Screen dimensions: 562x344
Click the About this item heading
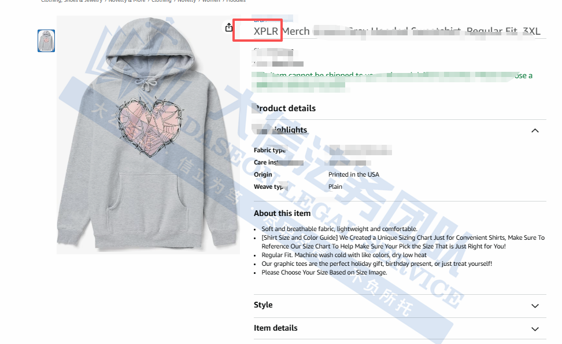tap(282, 213)
